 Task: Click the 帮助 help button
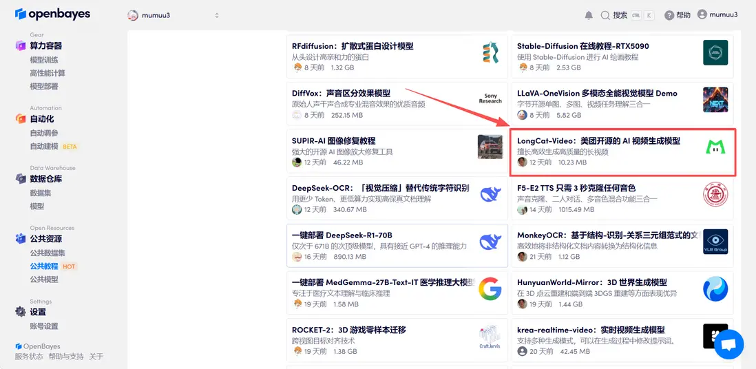tap(678, 15)
